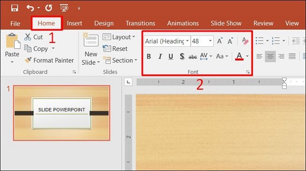Activate the Format Painter

(x=49, y=60)
